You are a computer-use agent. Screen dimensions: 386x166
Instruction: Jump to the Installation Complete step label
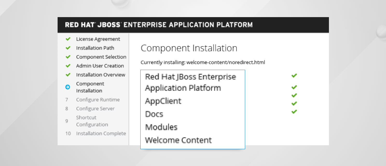click(x=101, y=134)
